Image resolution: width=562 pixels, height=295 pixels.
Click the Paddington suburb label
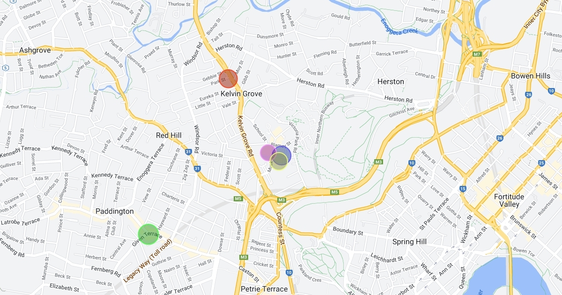115,211
